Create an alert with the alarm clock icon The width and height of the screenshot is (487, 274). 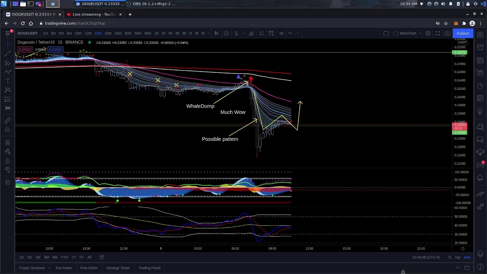point(271,33)
